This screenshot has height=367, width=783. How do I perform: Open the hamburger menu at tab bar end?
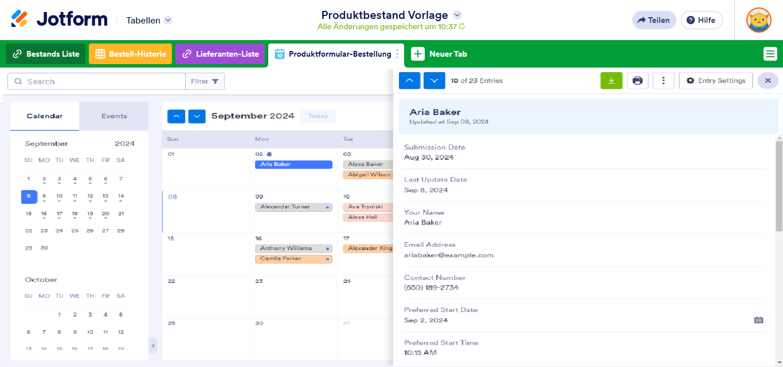(770, 54)
